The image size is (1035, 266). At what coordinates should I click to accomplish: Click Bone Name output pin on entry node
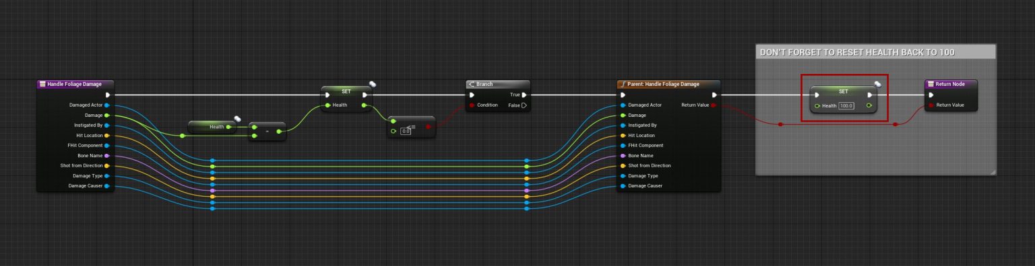point(107,155)
